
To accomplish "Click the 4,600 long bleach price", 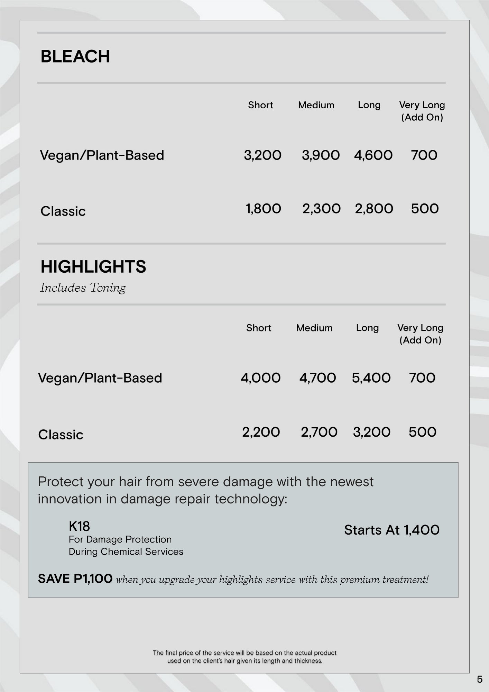I will tap(373, 155).
